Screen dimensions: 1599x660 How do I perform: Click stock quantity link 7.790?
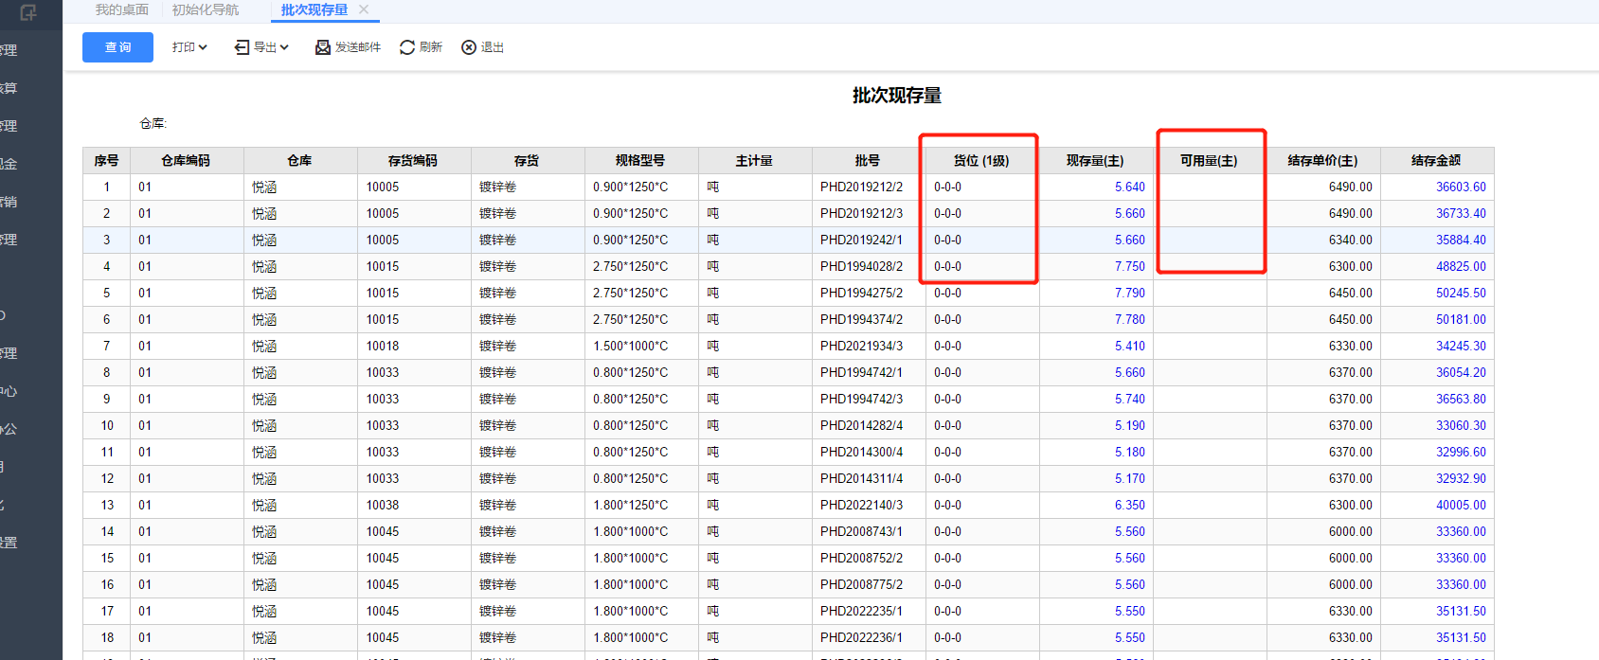(x=1130, y=294)
